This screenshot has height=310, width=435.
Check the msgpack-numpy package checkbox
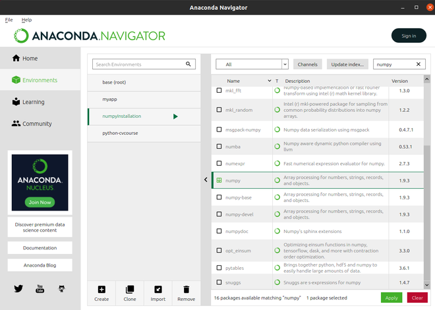click(219, 130)
